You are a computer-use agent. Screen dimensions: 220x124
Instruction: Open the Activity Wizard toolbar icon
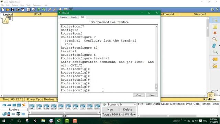coord(23,10)
